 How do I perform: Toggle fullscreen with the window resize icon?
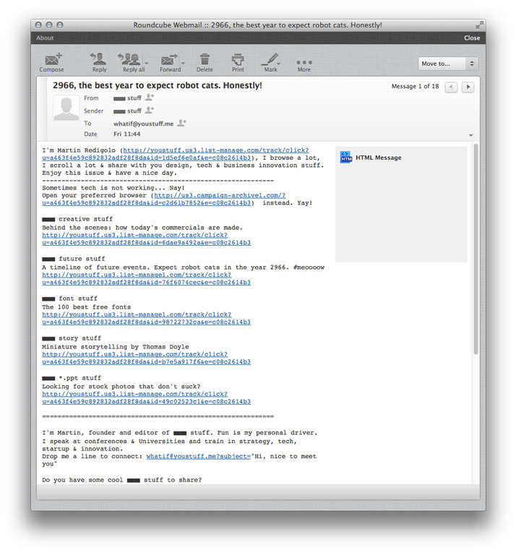tap(479, 25)
